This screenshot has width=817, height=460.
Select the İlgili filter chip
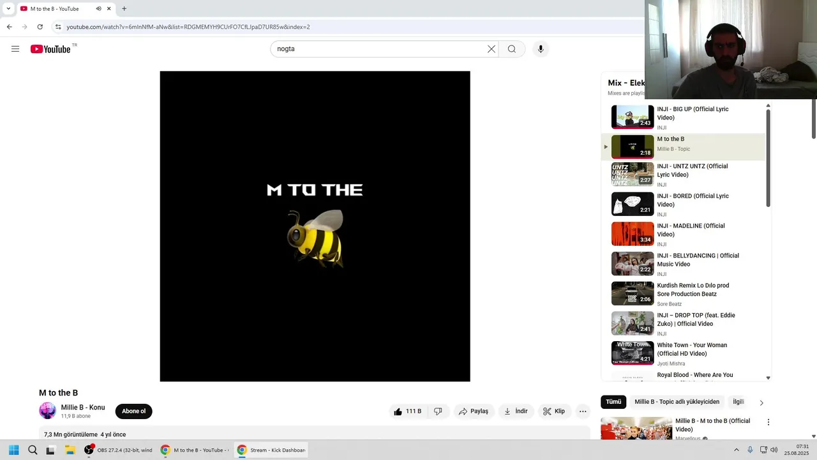[x=738, y=402]
